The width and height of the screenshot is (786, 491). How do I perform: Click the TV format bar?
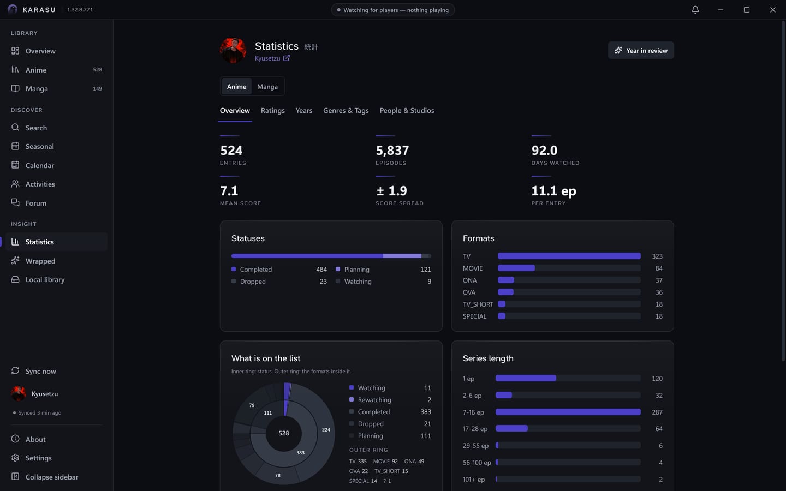point(569,256)
